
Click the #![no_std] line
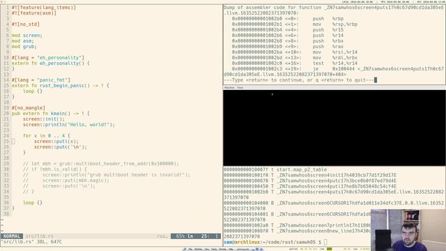[26, 24]
